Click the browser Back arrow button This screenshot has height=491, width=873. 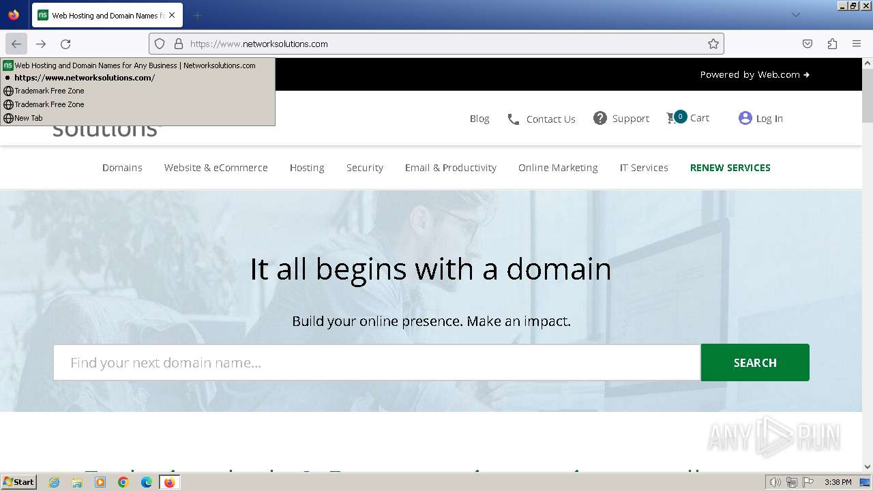pos(16,44)
